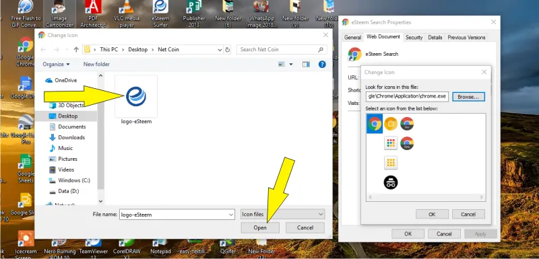Select the logo-eSteem icon file thumbnail
539x259 pixels.
(x=136, y=100)
